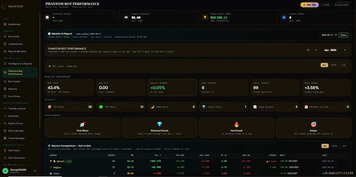
Task: Click the Win Rate 43.4% card
Action: 69,87
